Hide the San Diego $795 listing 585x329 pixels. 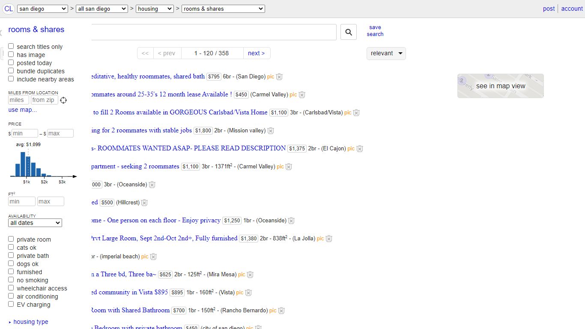click(x=279, y=77)
